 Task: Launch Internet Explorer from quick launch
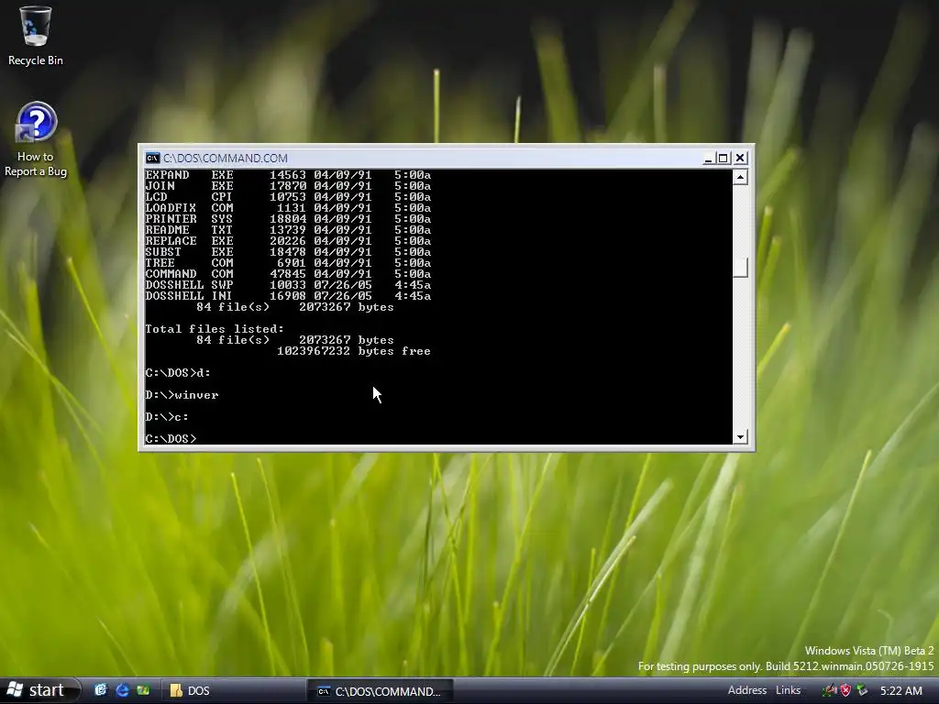tap(122, 690)
